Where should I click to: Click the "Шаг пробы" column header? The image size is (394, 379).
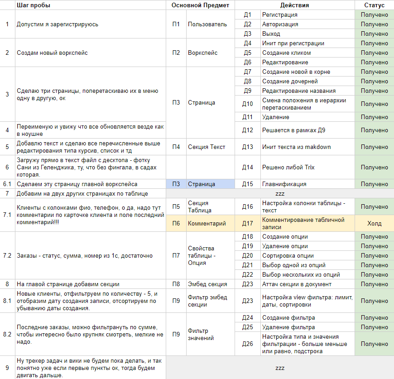(34, 5)
